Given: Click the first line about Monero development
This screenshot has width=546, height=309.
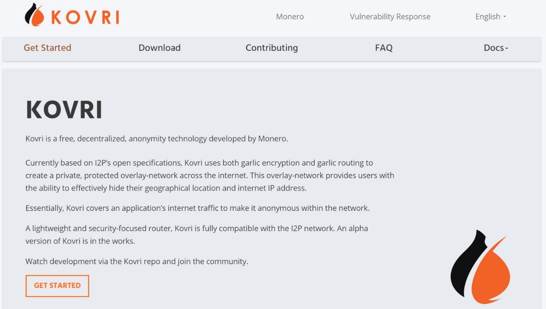Looking at the screenshot, I should pyautogui.click(x=157, y=139).
